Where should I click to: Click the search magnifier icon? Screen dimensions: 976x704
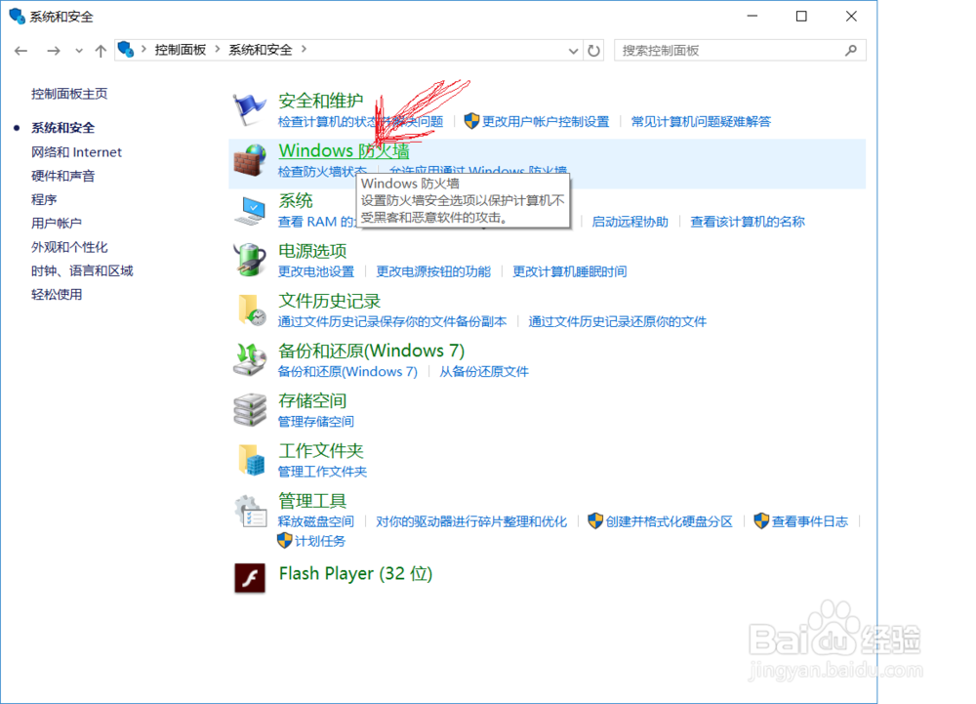coord(851,51)
